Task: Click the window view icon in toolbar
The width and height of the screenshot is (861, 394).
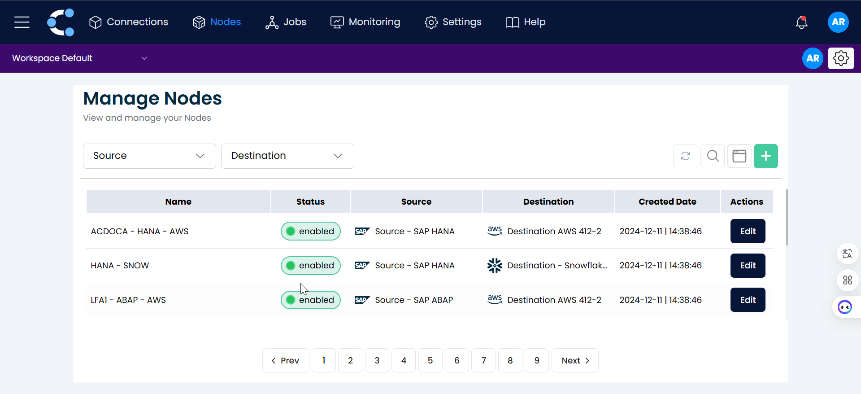Action: (739, 156)
